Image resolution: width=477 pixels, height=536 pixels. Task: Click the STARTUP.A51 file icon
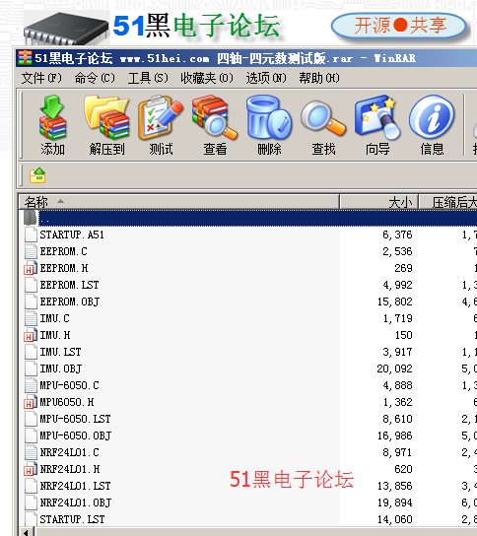(x=31, y=234)
